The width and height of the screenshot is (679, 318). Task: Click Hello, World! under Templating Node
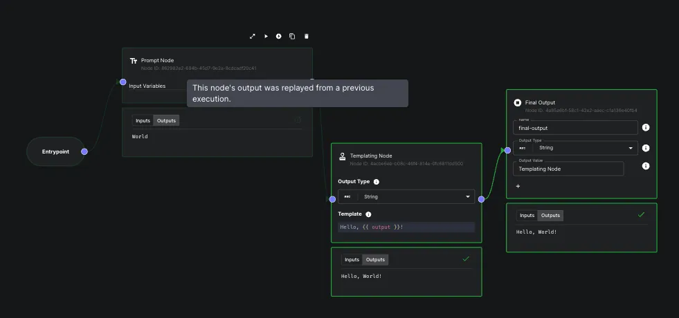coord(361,276)
